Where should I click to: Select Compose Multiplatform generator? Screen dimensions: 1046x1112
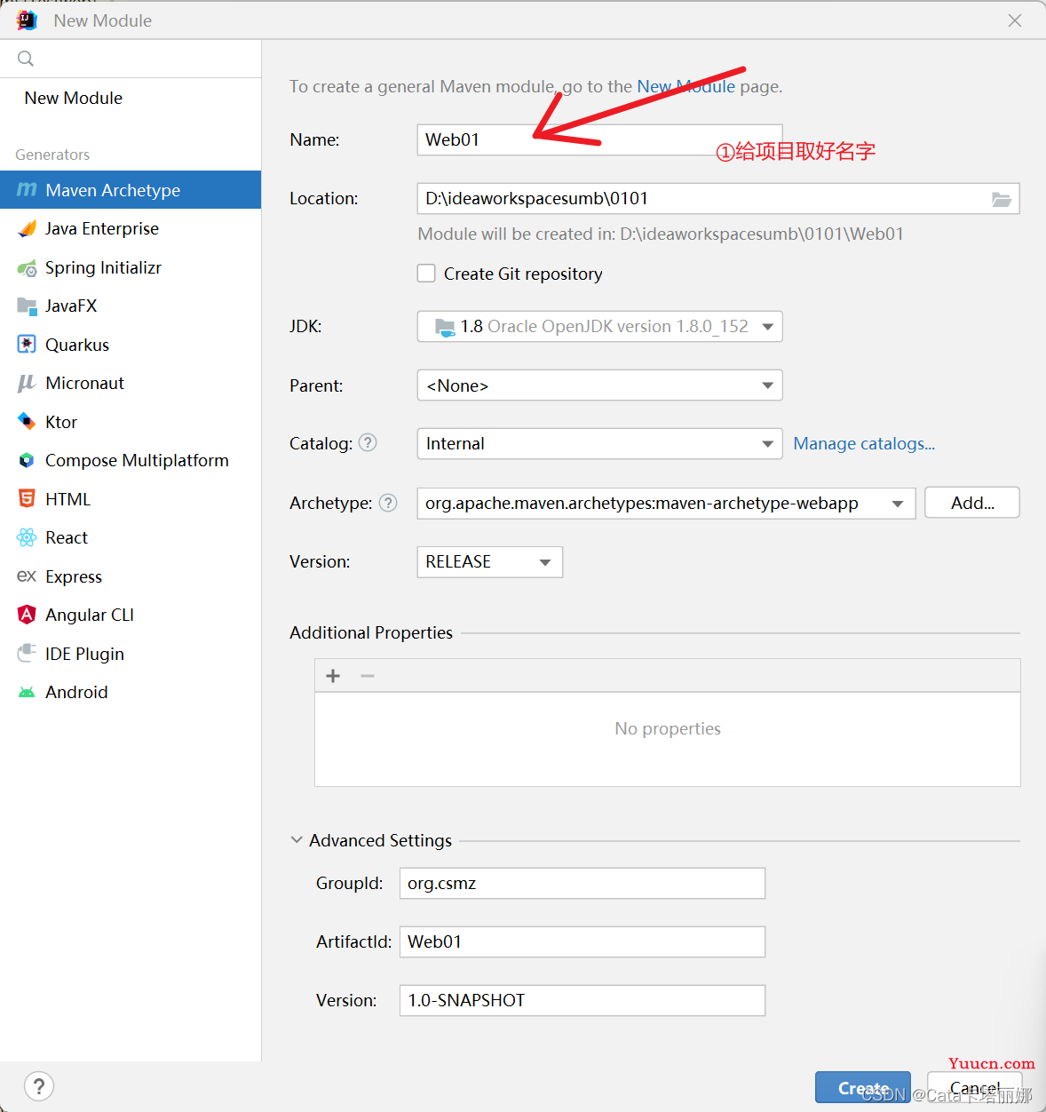click(x=131, y=460)
